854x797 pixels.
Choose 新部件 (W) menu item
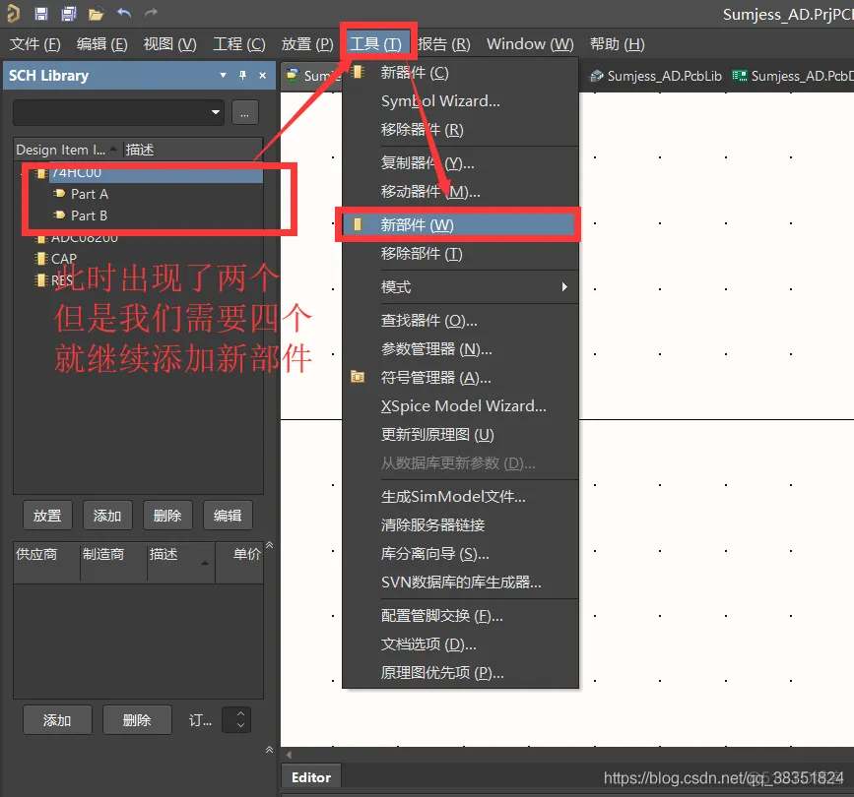(460, 224)
